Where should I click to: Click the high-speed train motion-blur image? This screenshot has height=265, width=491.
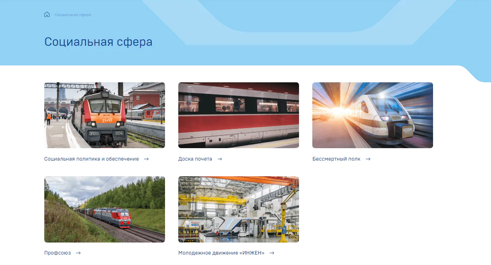tap(373, 115)
